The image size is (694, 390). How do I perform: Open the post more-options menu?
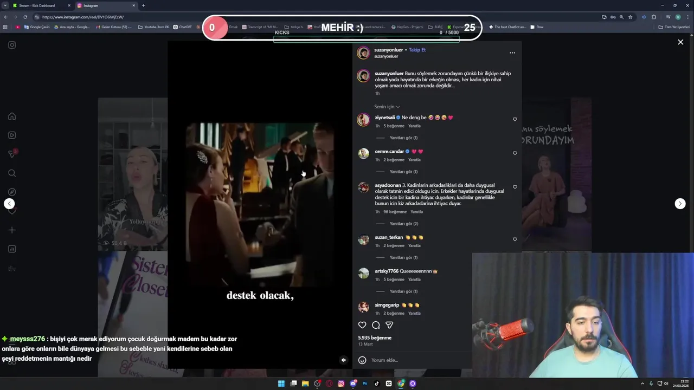512,53
